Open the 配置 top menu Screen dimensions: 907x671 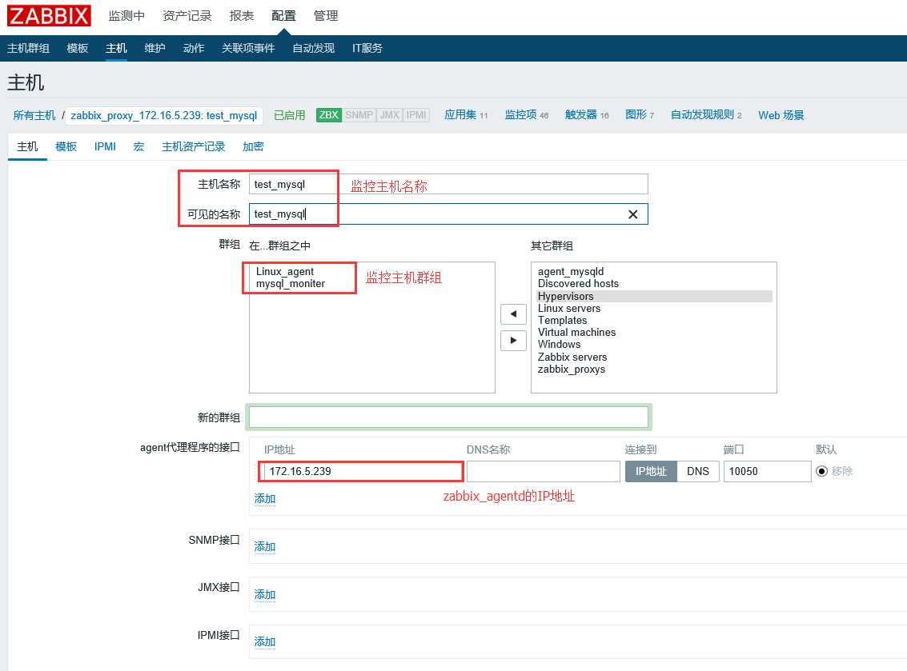click(283, 16)
